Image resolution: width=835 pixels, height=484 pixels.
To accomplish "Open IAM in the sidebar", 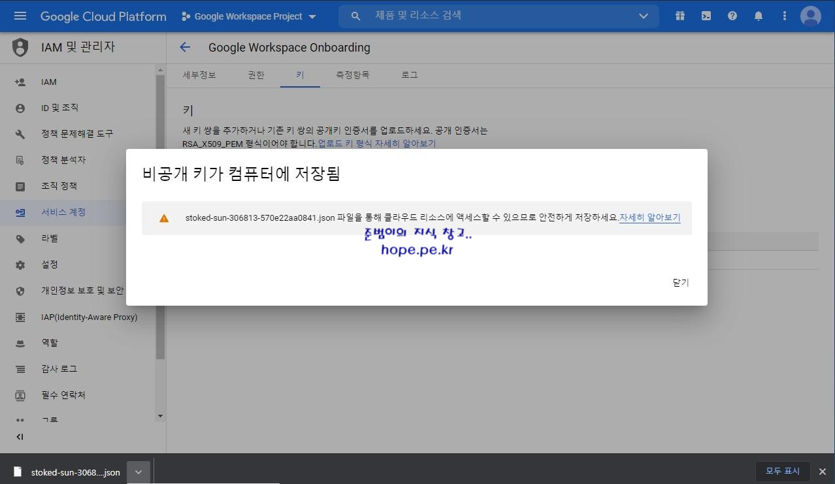I will coord(78,82).
